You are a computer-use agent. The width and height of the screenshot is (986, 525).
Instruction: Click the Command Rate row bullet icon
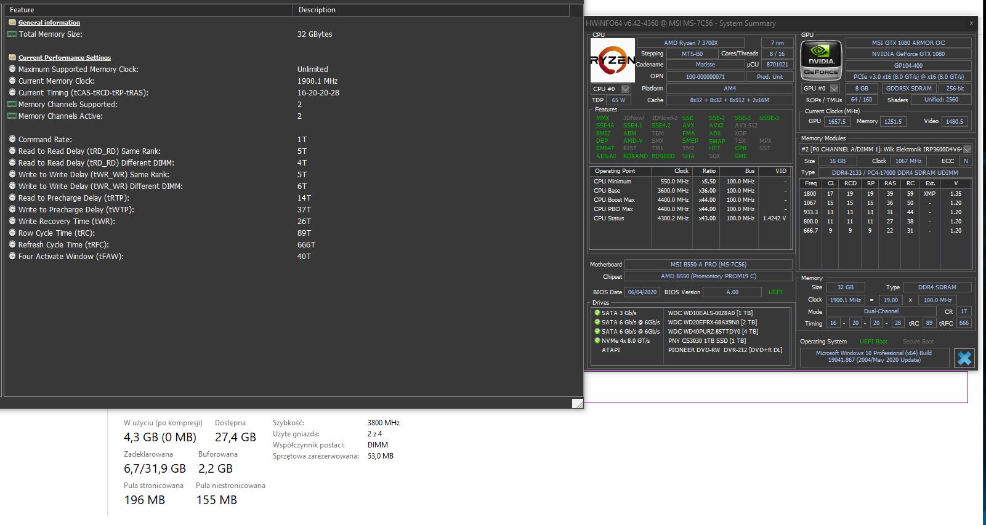click(x=12, y=139)
